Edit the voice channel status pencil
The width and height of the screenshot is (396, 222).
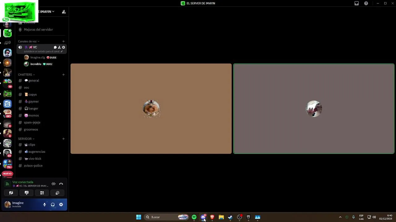tap(62, 51)
